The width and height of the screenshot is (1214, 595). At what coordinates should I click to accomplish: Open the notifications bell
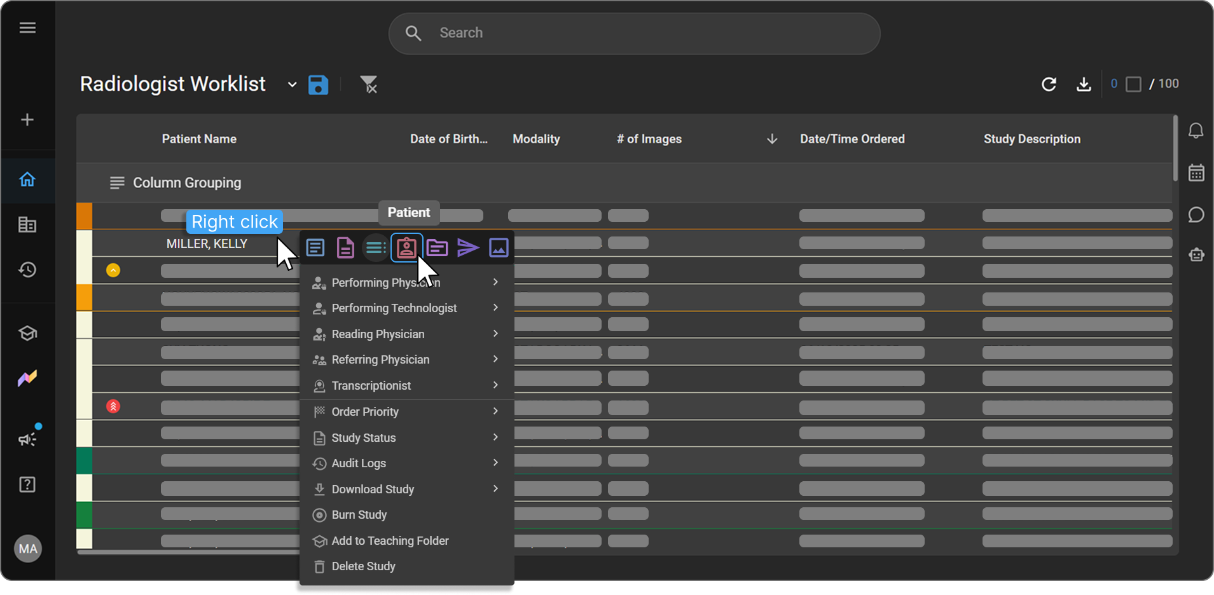click(x=1196, y=130)
